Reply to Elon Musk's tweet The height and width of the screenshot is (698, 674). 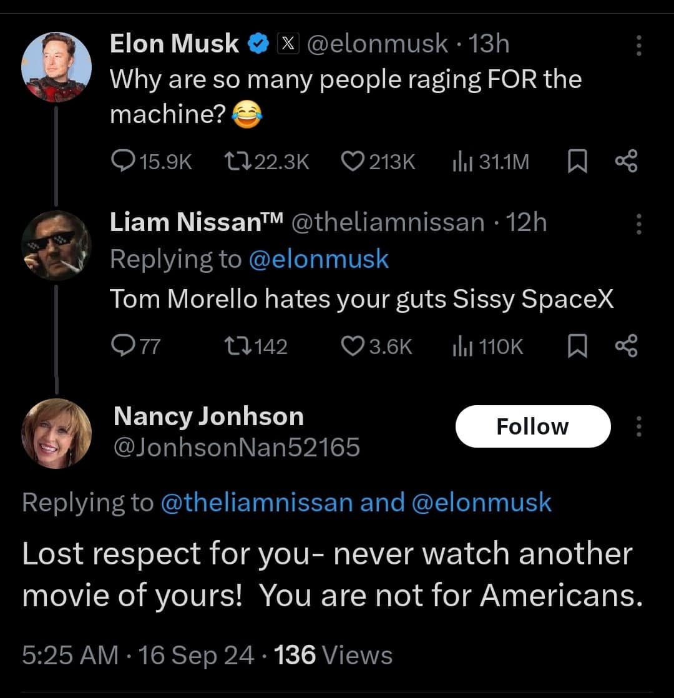(120, 162)
